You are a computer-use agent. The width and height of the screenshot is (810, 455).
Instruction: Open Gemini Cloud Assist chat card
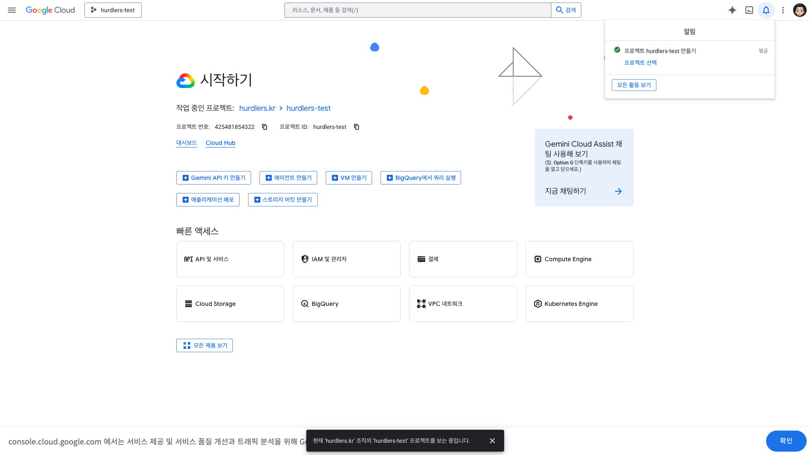pyautogui.click(x=584, y=168)
